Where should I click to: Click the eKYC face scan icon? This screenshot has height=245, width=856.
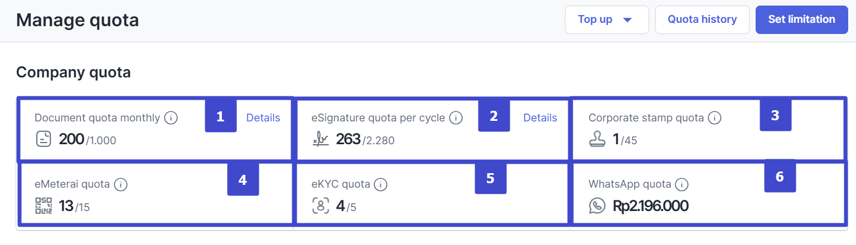click(321, 206)
